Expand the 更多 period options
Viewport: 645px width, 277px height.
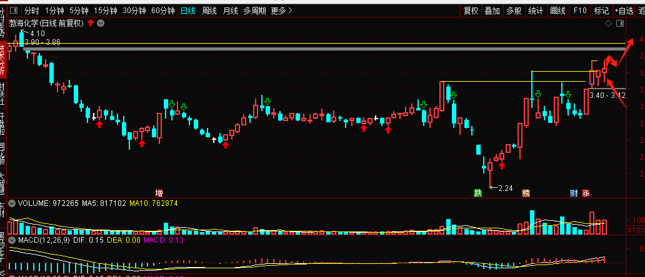coord(282,11)
